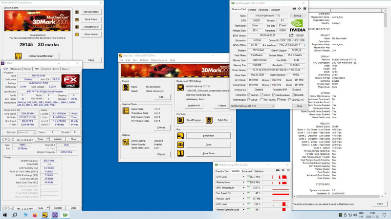Expand the GPU Load sensor dropdown
The width and height of the screenshot is (391, 219).
[243, 204]
